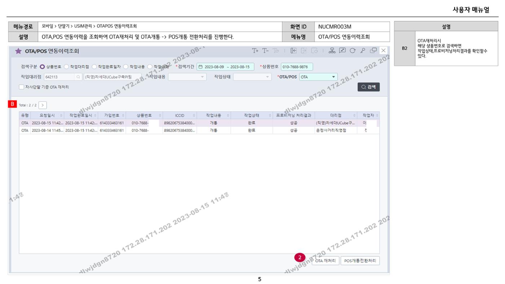Click the 검색 search button

(368, 87)
